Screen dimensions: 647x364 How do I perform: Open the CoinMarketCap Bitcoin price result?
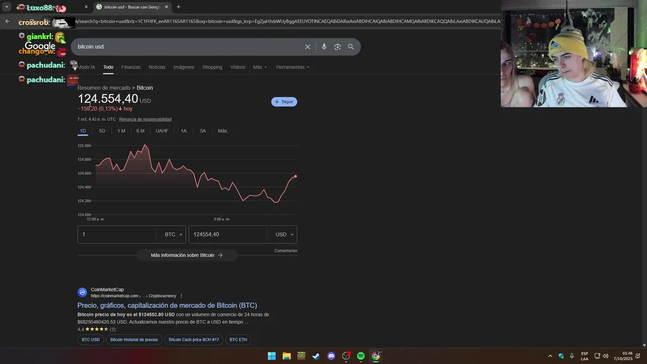coord(167,305)
